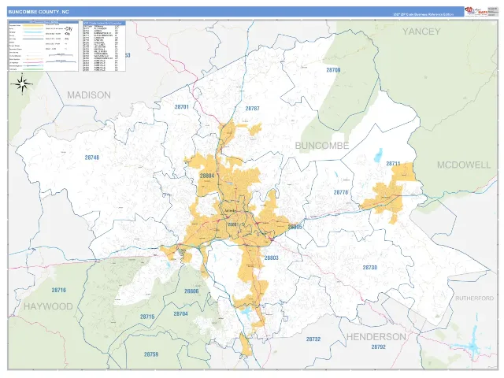Click ZIP code label 28730
The height and width of the screenshot is (378, 504).
[370, 268]
